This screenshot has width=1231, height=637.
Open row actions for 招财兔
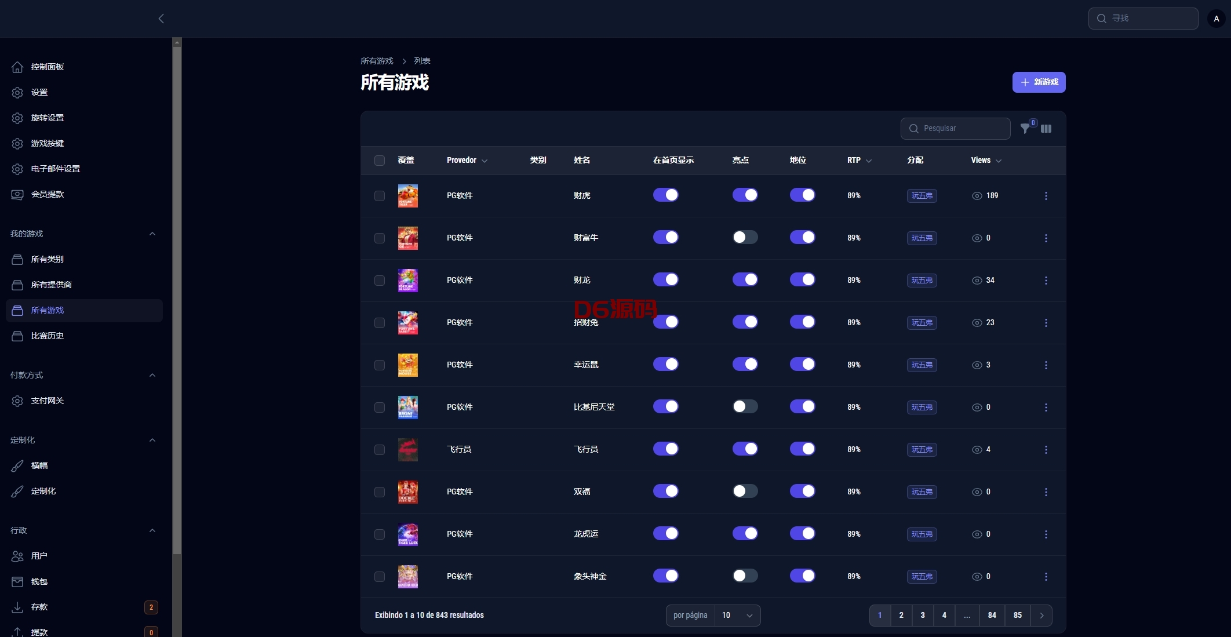[1046, 323]
